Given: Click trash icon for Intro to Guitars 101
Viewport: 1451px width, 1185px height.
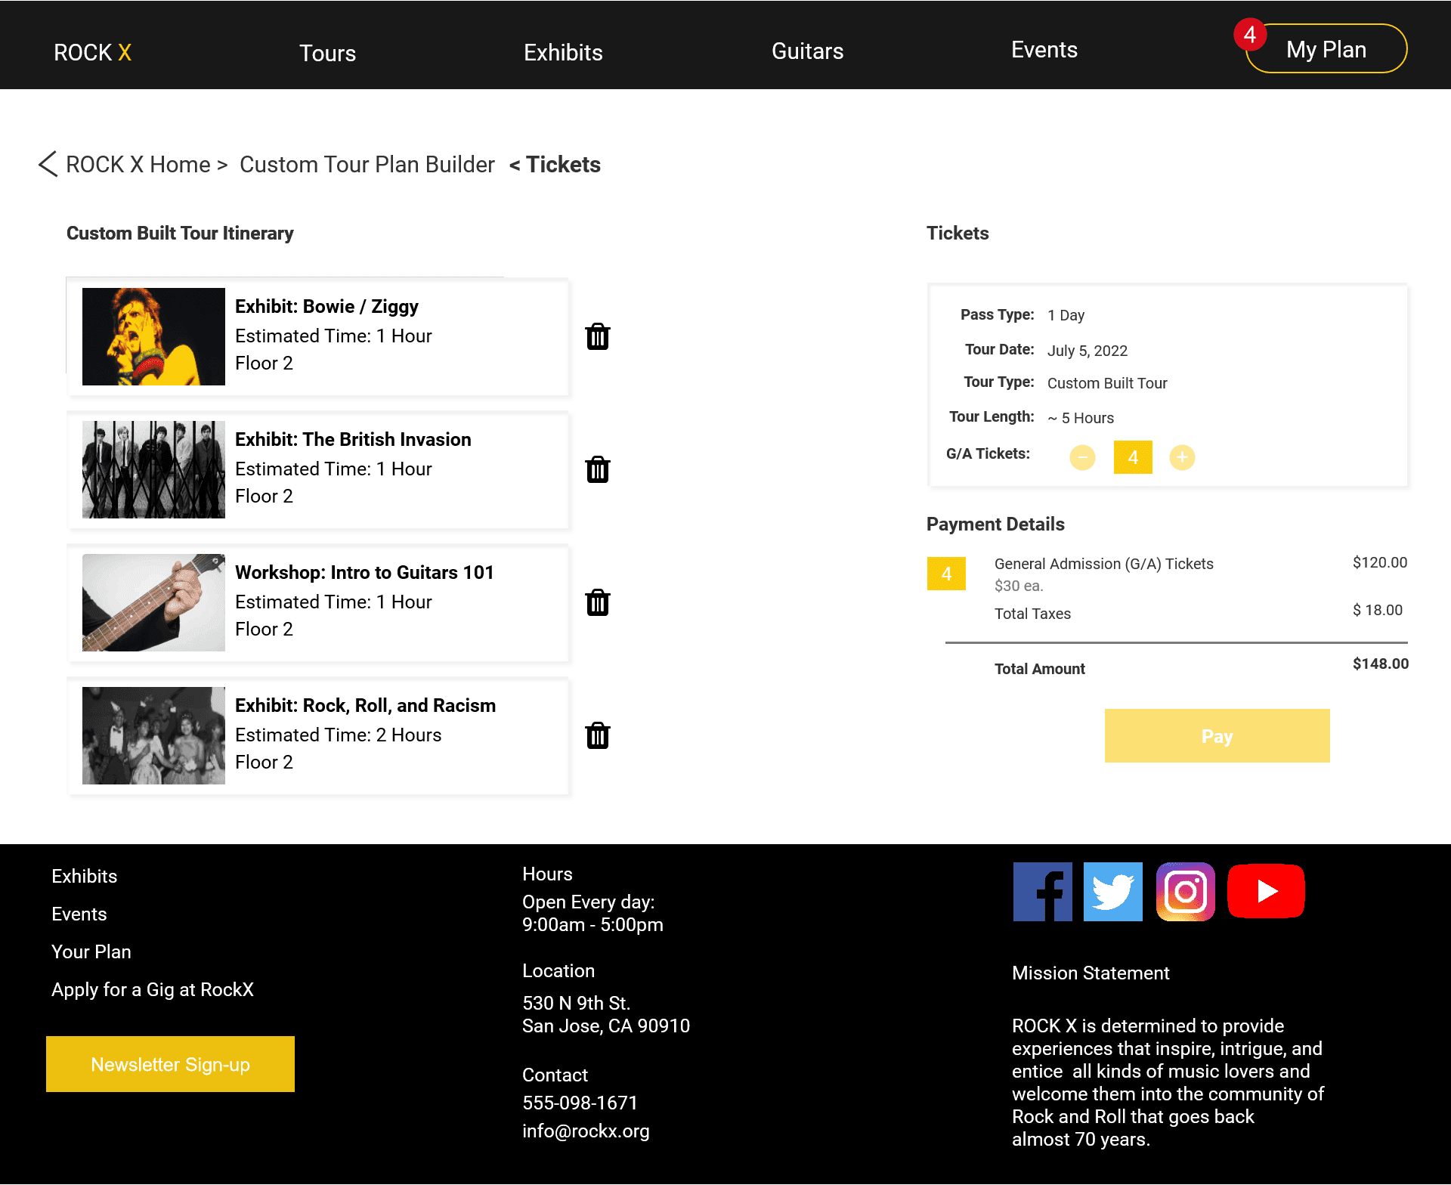Looking at the screenshot, I should coord(597,602).
